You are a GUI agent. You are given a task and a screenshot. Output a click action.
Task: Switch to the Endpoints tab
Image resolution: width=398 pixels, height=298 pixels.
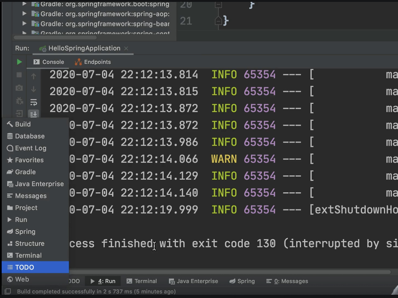[x=93, y=62]
